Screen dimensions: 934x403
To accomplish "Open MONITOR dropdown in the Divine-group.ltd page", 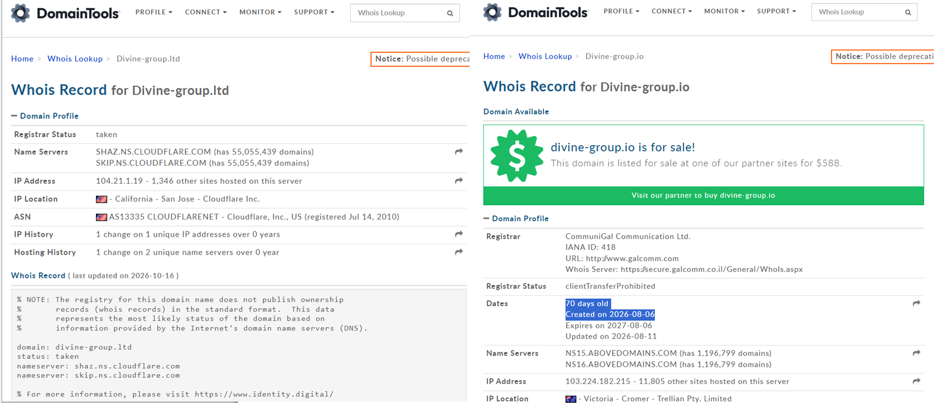I will pos(260,12).
